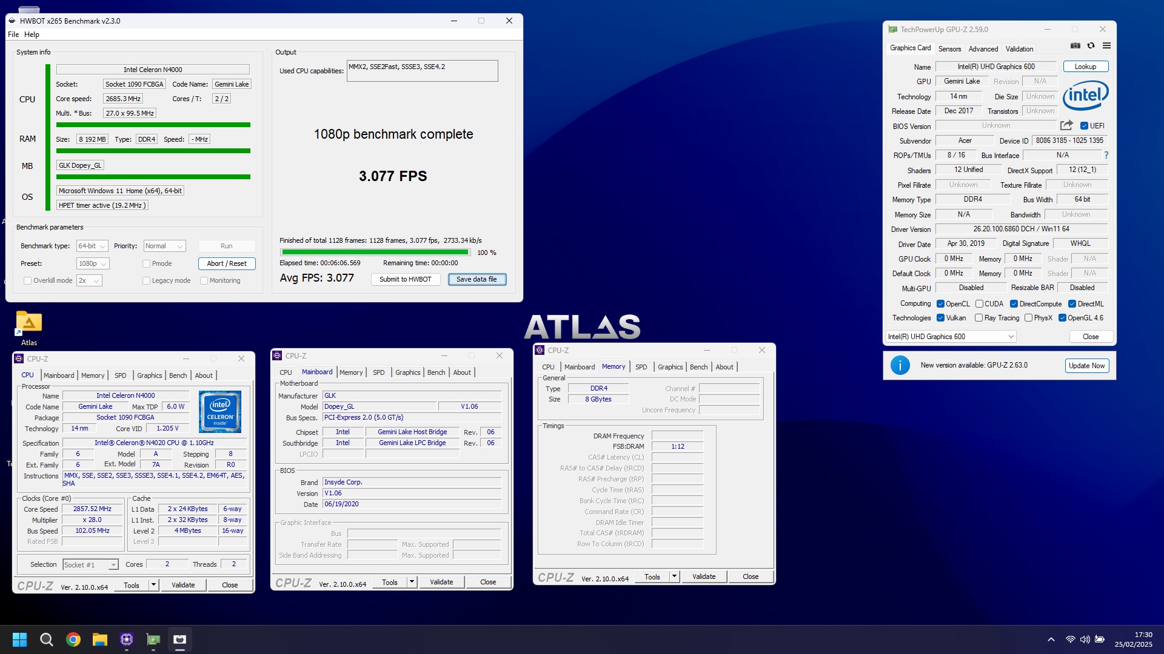This screenshot has height=654, width=1164.
Task: Open the Windows Start button
Action: pyautogui.click(x=19, y=639)
